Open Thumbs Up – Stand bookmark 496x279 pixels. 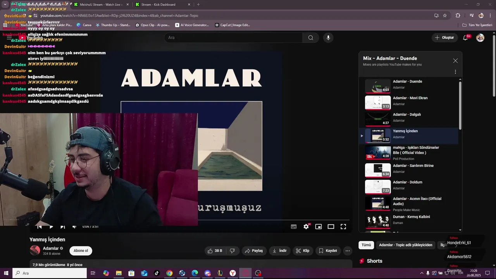[113, 25]
